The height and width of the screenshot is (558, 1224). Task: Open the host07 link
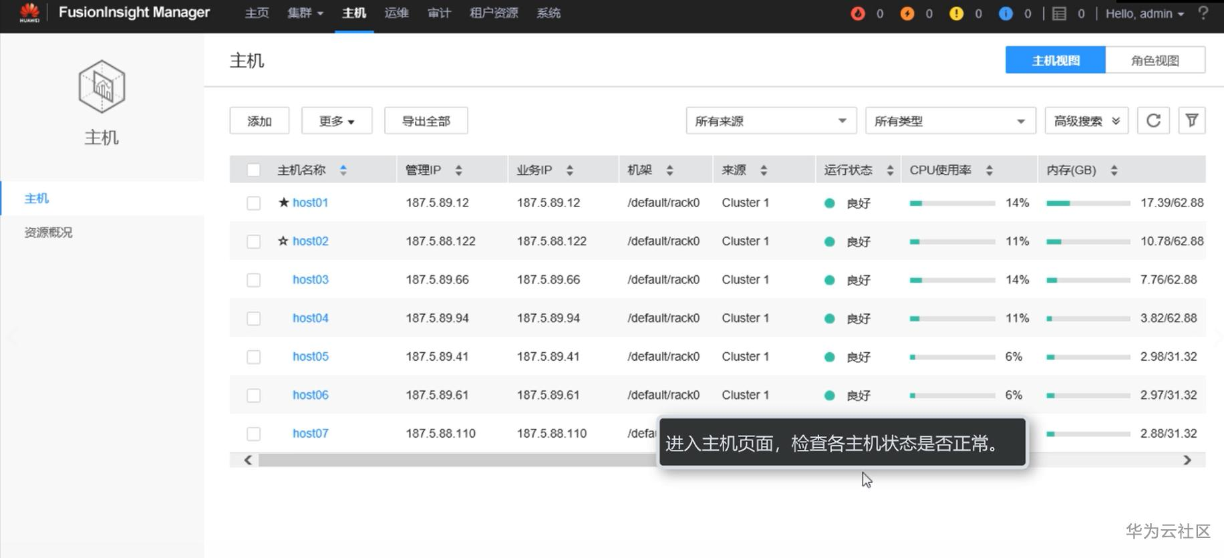tap(311, 433)
